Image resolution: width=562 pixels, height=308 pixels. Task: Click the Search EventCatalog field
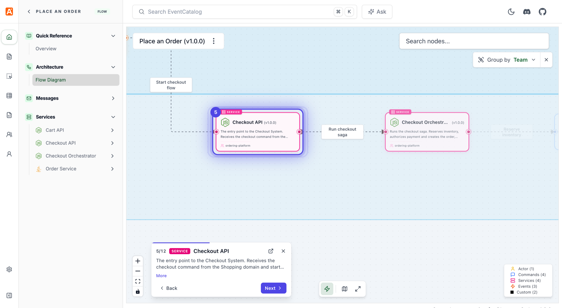[244, 12]
